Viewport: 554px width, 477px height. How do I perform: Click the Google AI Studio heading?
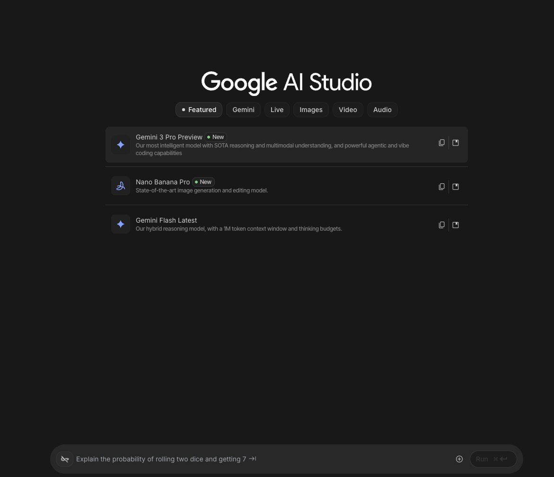click(x=287, y=83)
